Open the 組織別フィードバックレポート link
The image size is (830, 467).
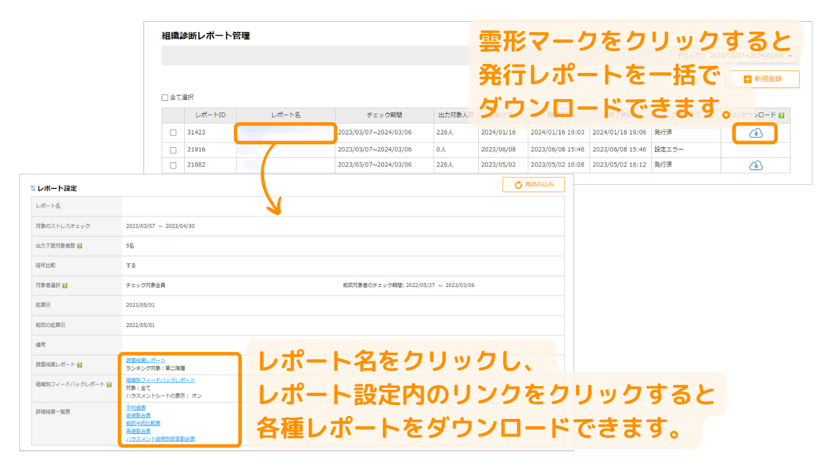pyautogui.click(x=160, y=380)
